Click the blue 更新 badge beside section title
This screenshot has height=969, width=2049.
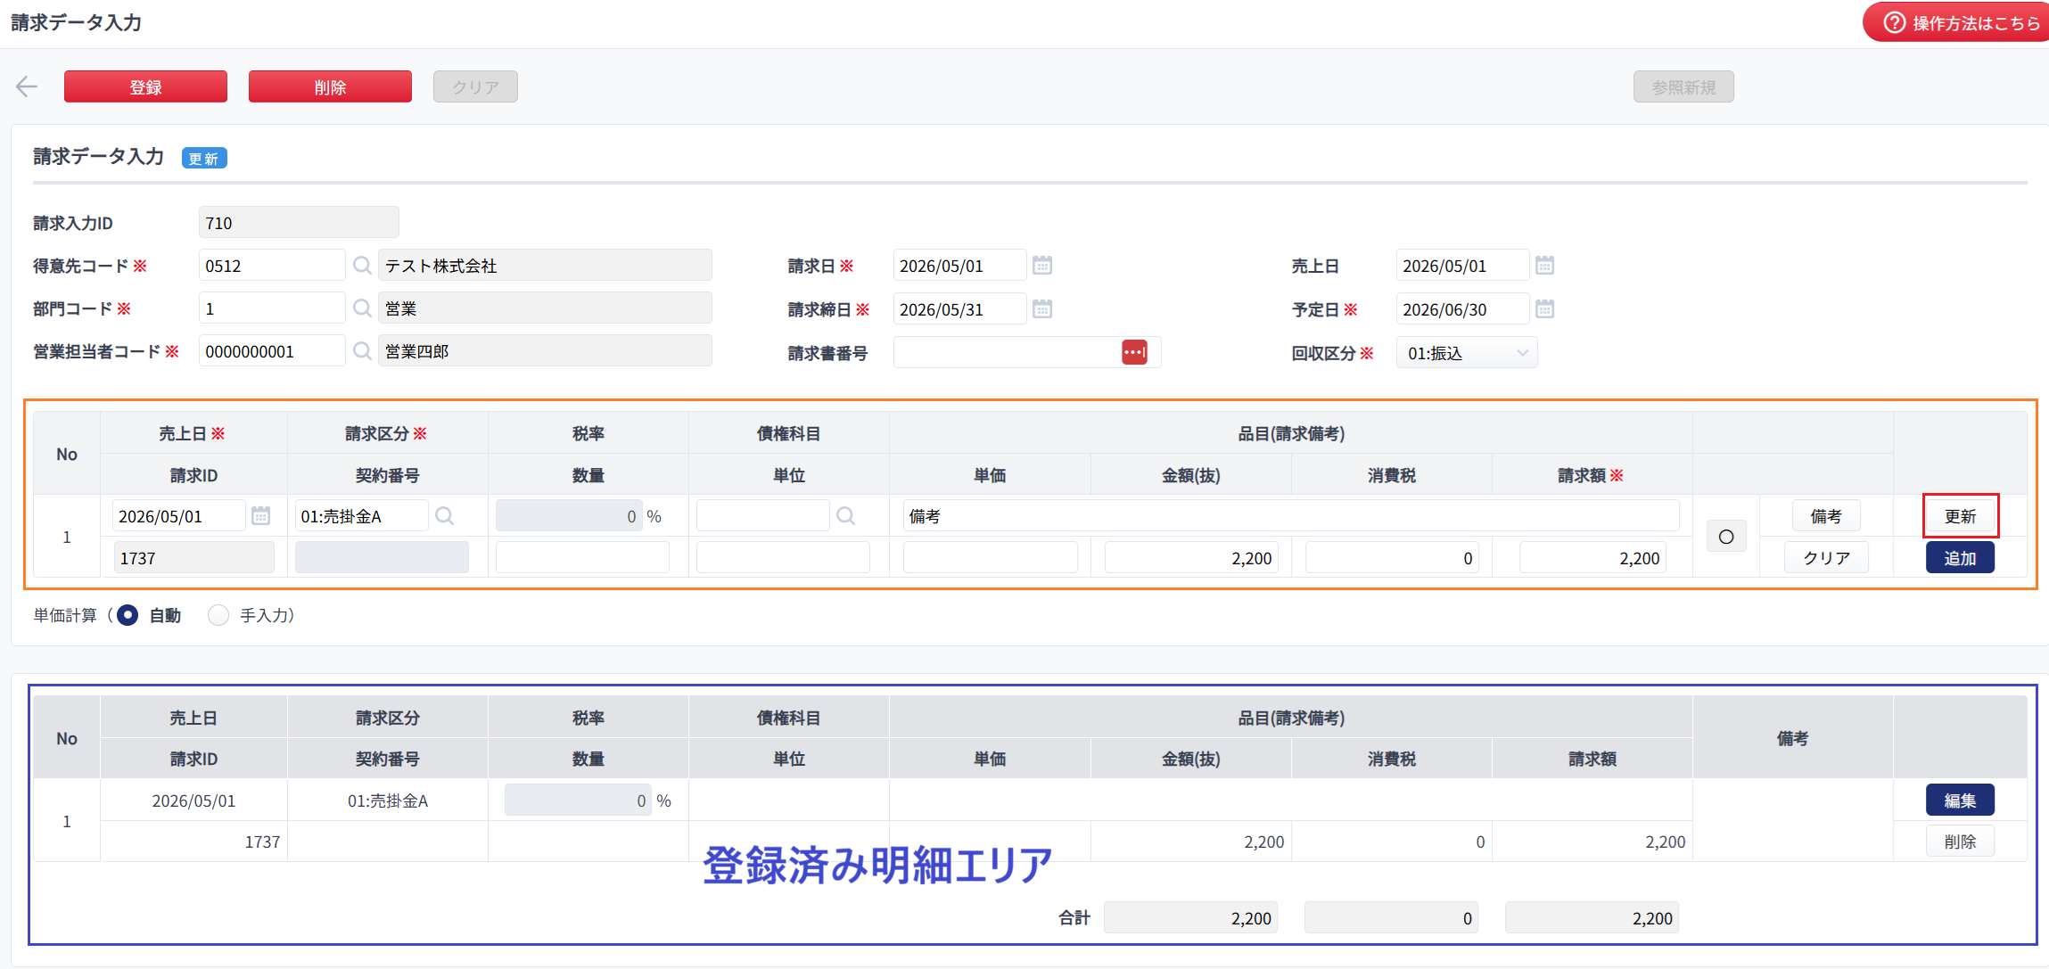(x=204, y=159)
